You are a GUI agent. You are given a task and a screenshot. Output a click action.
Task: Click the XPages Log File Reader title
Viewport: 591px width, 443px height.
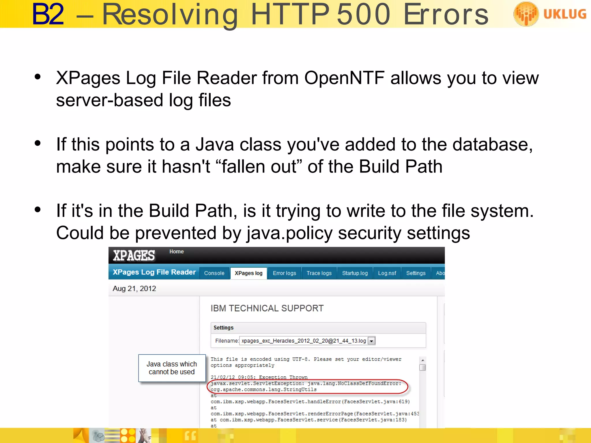(154, 272)
